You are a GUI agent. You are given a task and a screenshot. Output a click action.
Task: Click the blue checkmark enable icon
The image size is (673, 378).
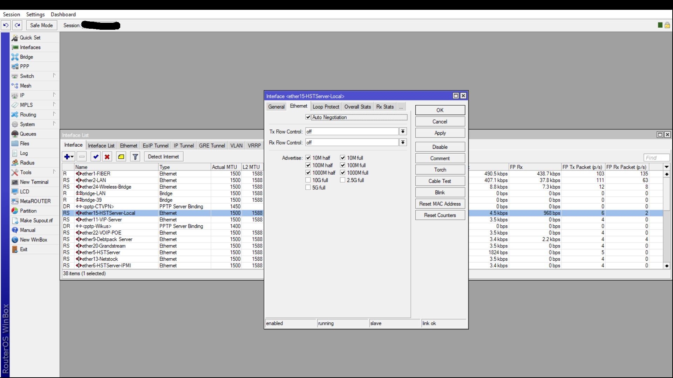pyautogui.click(x=96, y=157)
